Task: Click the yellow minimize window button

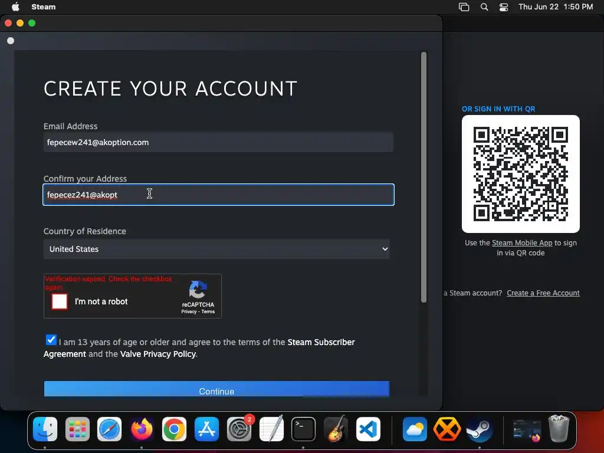Action: (20, 23)
